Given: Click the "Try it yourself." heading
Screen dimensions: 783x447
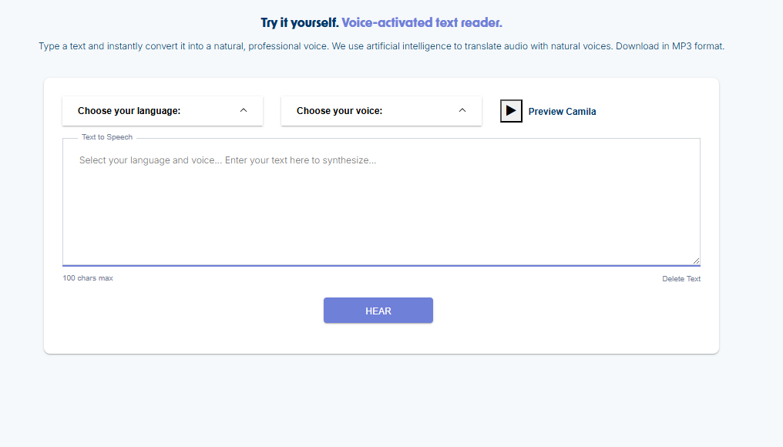Looking at the screenshot, I should [300, 23].
